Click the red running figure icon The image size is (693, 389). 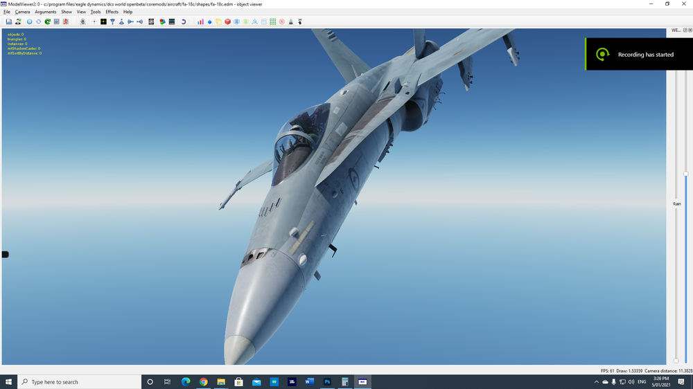pyautogui.click(x=66, y=21)
